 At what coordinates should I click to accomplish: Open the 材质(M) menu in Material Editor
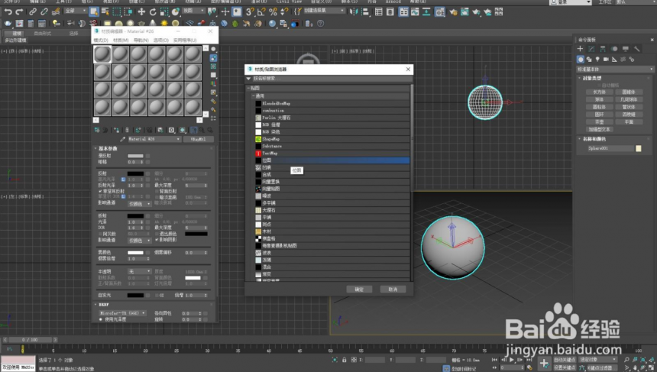121,40
